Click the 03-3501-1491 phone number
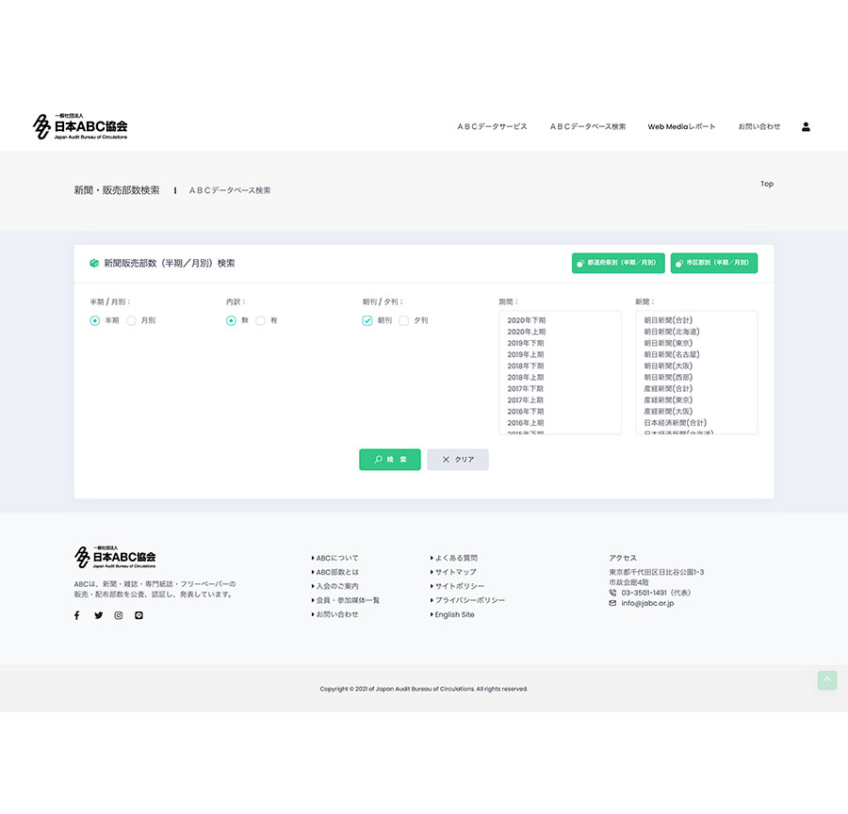This screenshot has height=814, width=848. pyautogui.click(x=644, y=593)
